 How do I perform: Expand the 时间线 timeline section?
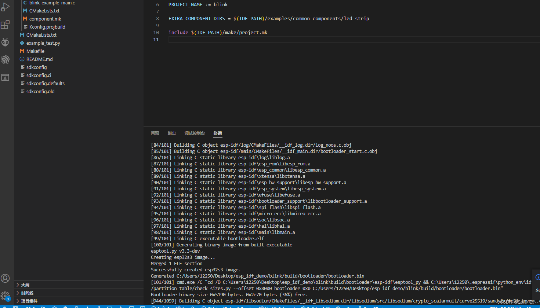point(79,293)
